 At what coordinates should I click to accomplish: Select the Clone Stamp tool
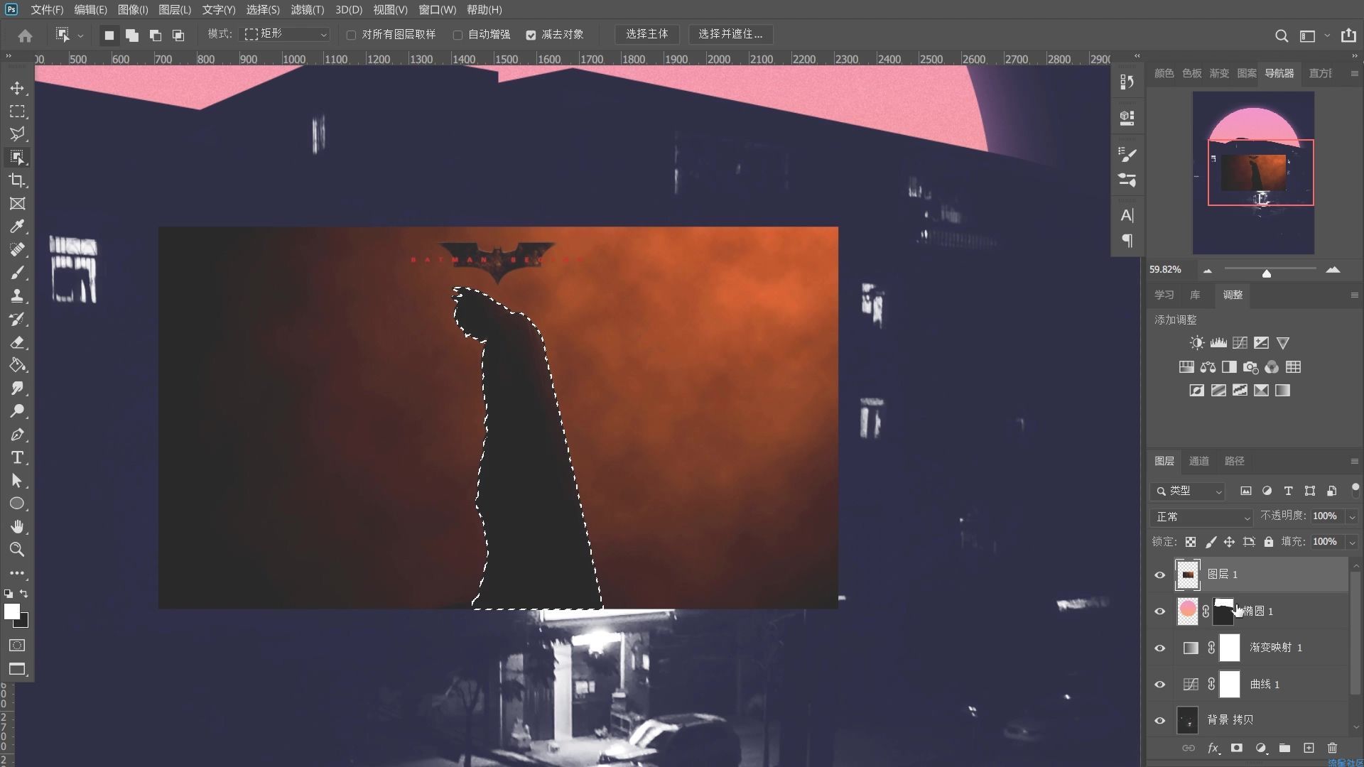17,296
